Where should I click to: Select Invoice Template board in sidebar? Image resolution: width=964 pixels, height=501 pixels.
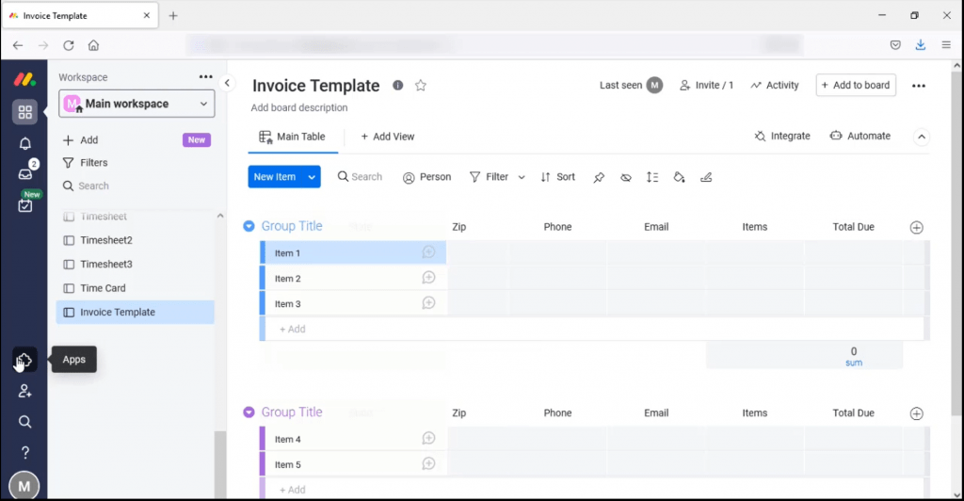pyautogui.click(x=136, y=313)
